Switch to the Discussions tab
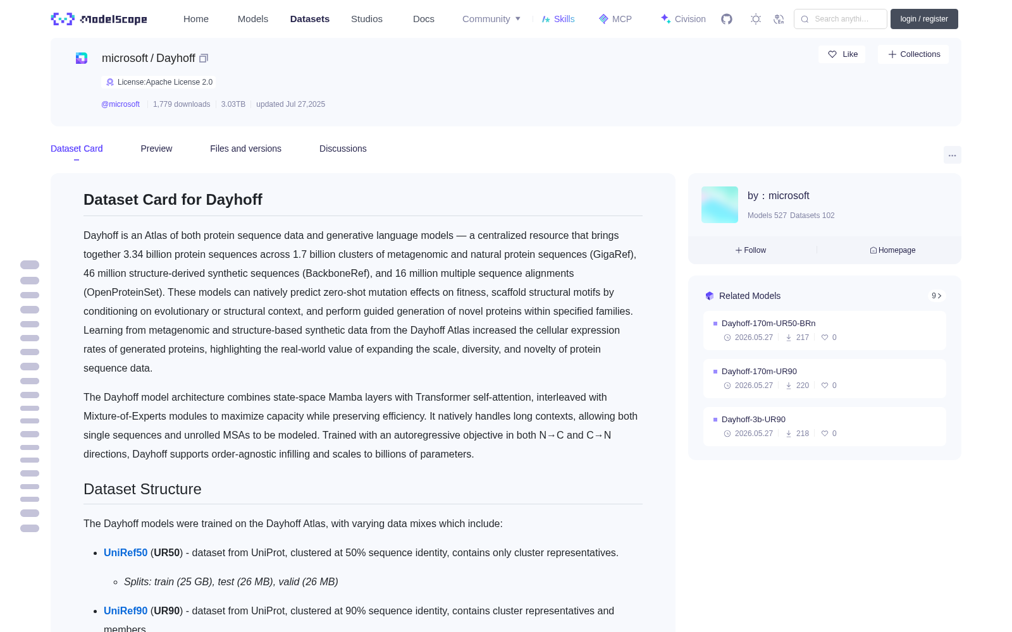The image size is (1012, 632). tap(343, 149)
